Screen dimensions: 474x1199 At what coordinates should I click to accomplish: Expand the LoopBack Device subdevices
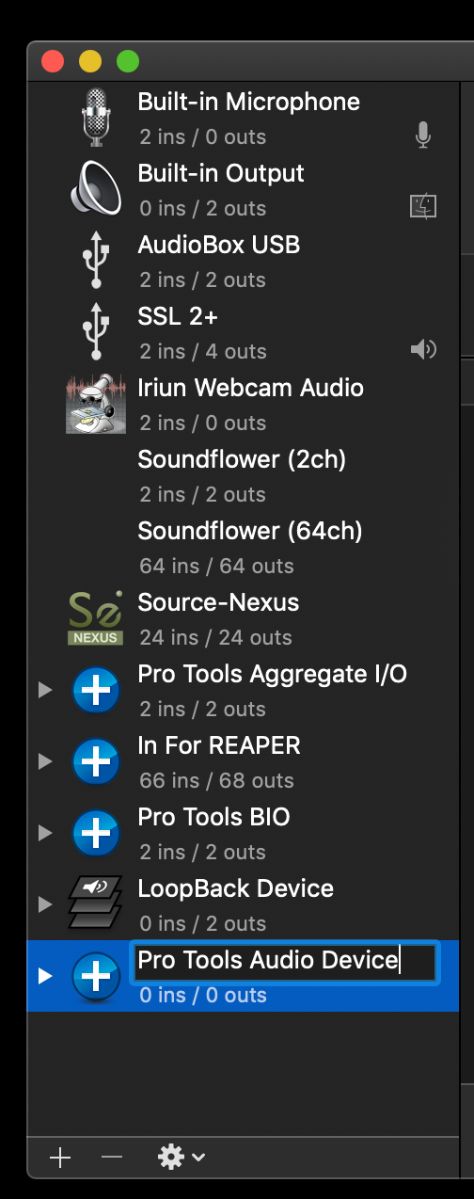click(x=44, y=904)
